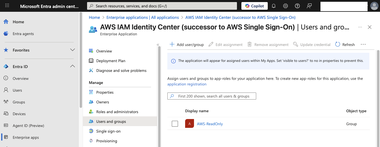Select Users and groups menu item
The height and width of the screenshot is (147, 380).
[x=120, y=121]
